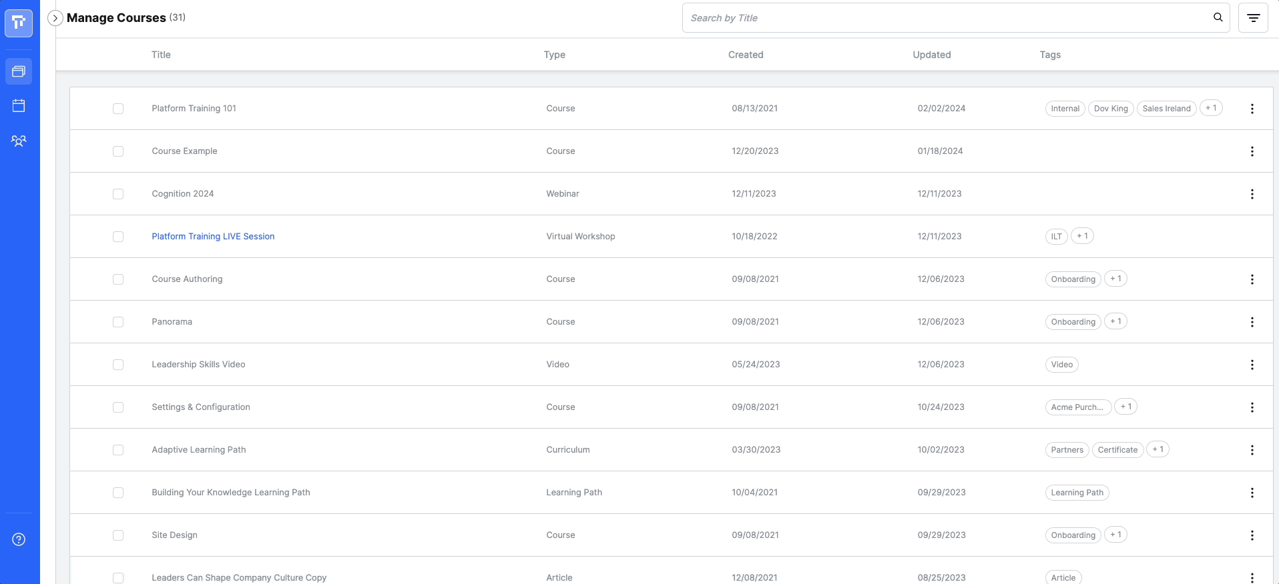Open the Cognition 2024 title

pos(183,194)
